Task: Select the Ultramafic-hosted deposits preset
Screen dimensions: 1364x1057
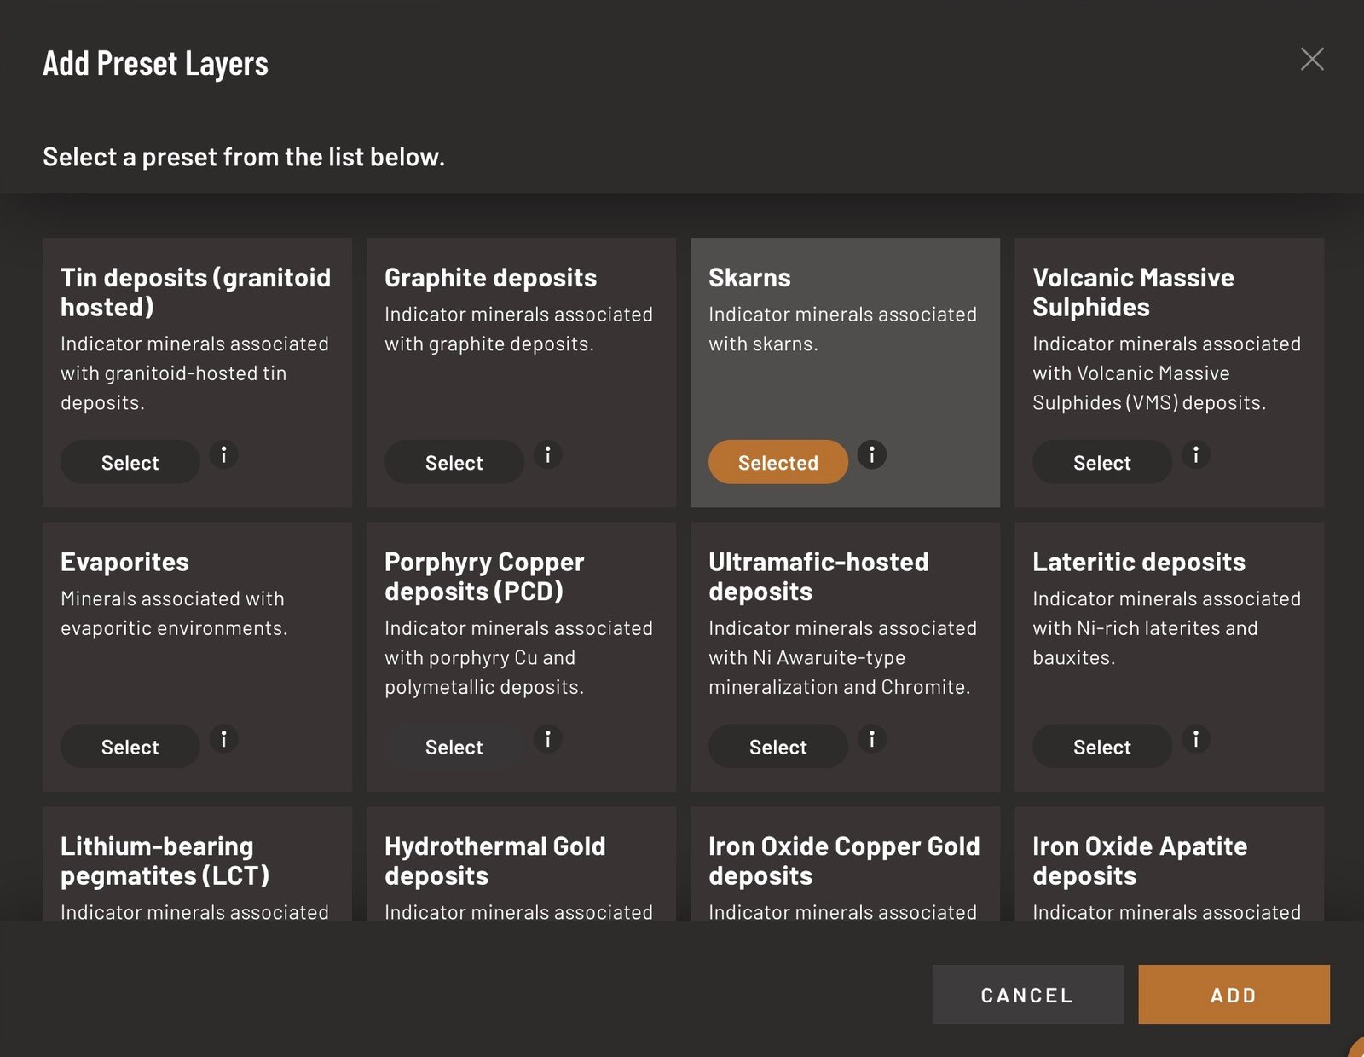Action: coord(778,746)
